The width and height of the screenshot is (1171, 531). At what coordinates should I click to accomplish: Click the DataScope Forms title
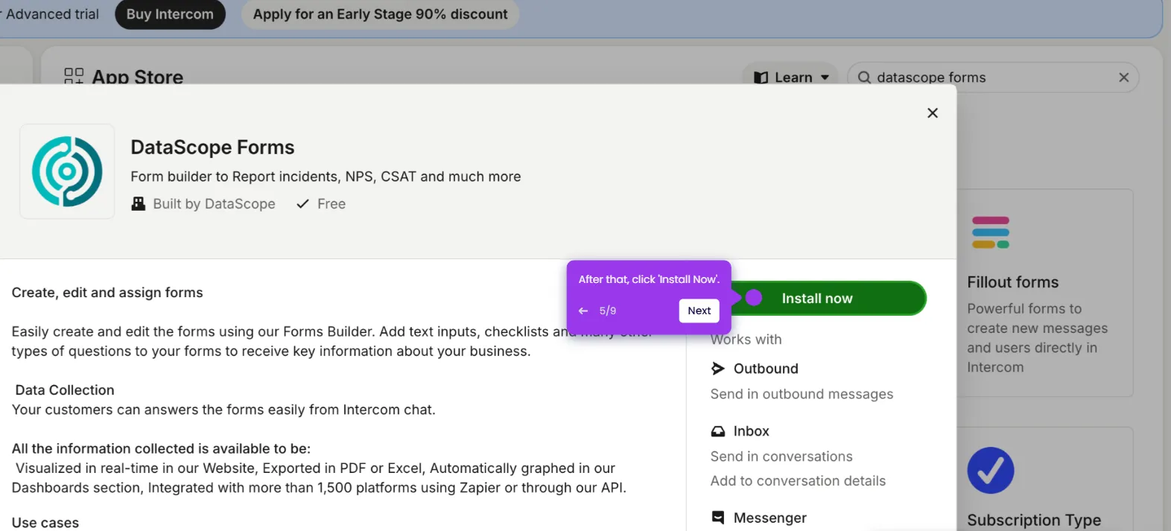212,147
